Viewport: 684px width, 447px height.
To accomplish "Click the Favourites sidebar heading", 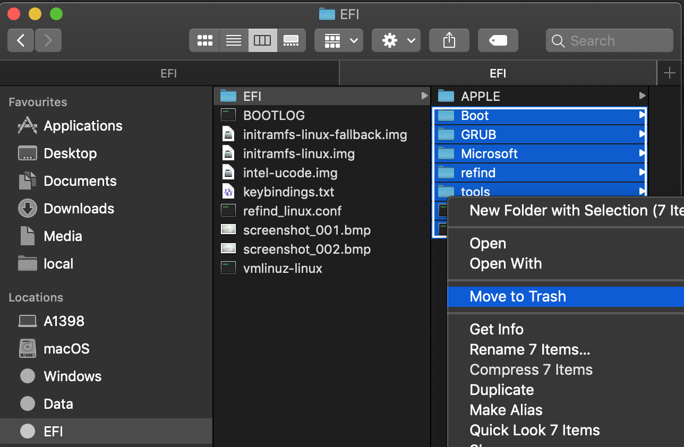I will (38, 102).
